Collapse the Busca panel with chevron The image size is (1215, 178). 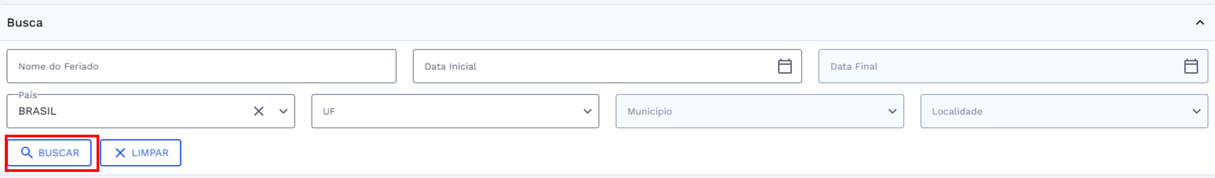1200,23
